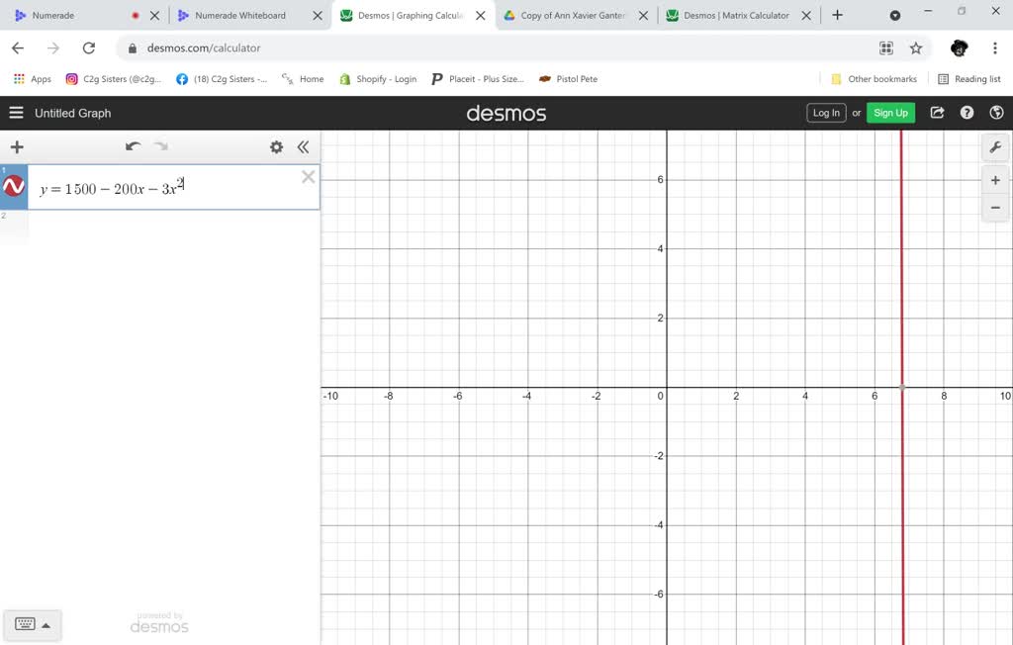This screenshot has height=645, width=1013.
Task: Switch to Desmos Matrix Calculator tab
Action: [x=736, y=16]
